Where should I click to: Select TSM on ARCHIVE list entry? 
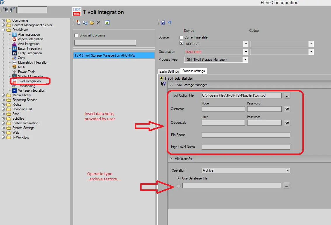coord(114,55)
